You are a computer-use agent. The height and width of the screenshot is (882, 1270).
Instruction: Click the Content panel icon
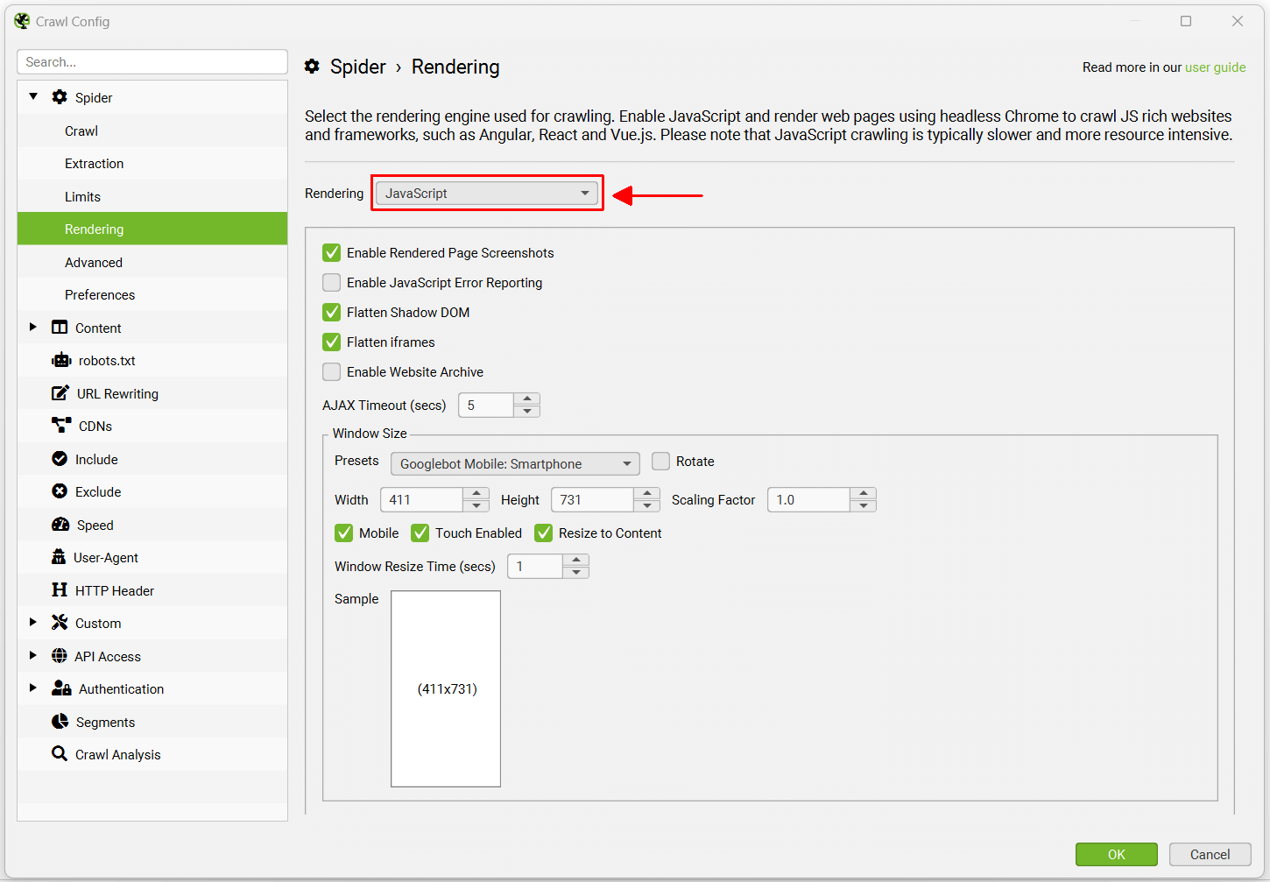click(x=60, y=328)
